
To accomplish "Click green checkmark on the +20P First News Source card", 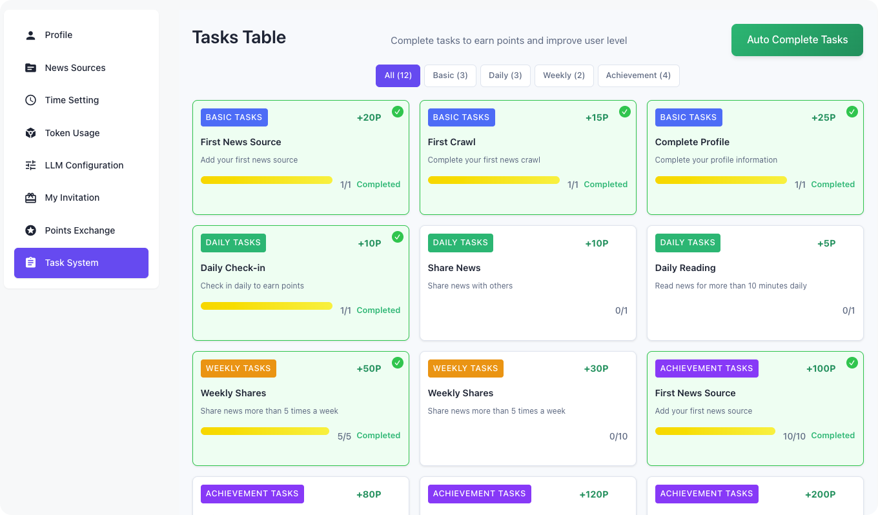I will 398,112.
